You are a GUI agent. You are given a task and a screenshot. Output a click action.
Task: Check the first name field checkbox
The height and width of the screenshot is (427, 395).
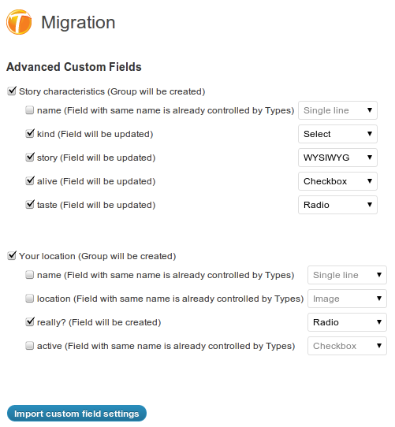[x=29, y=110]
